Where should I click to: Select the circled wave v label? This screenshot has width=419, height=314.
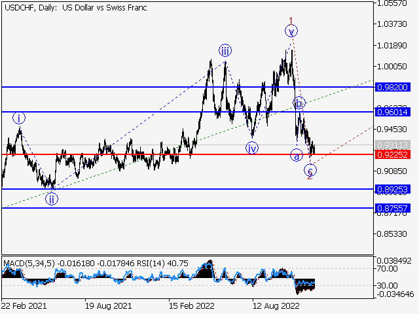pos(291,31)
